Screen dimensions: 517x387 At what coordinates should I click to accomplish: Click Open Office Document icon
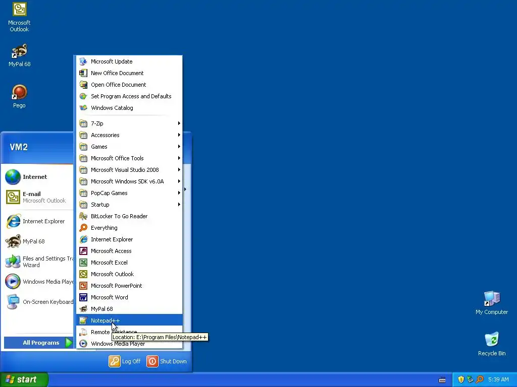pos(83,85)
